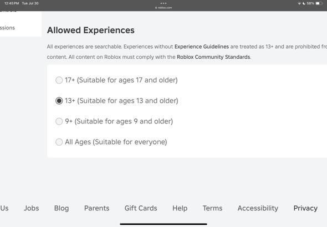Select the 17+ experiences radio button
The width and height of the screenshot is (327, 227).
point(59,80)
